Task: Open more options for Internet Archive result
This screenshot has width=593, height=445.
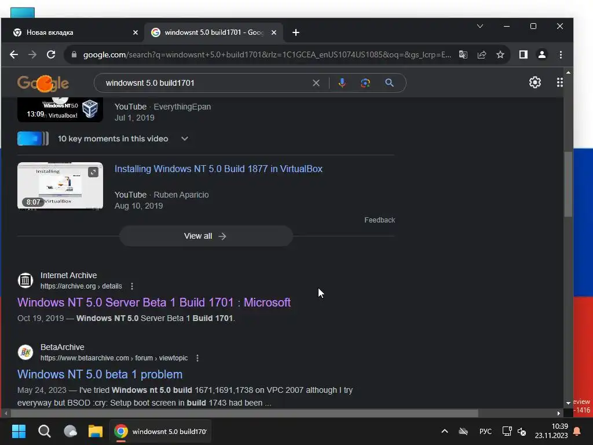Action: pos(132,286)
